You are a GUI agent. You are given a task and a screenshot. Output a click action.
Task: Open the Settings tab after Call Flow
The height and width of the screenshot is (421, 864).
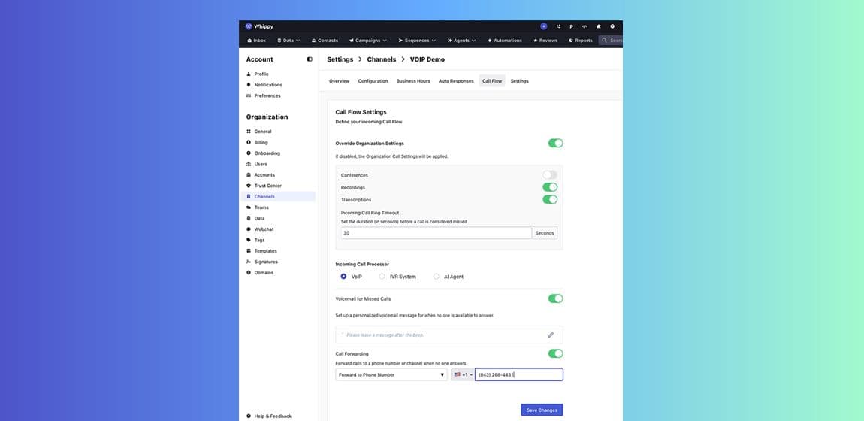point(520,81)
